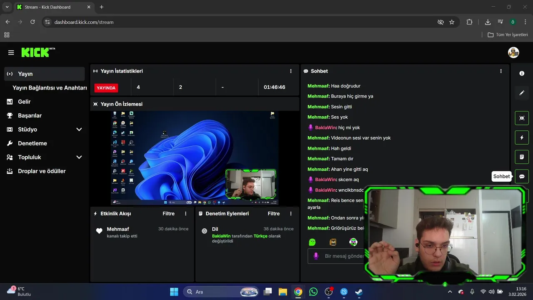Screen dimensions: 533x300
Task: Select the angry brown face emote
Action: [333, 242]
